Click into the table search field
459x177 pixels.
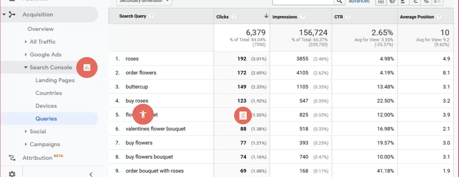(x=302, y=2)
